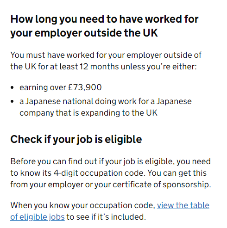Click the 'You must have worked' paragraph
Screen dimensions: 227x228
pos(106,61)
